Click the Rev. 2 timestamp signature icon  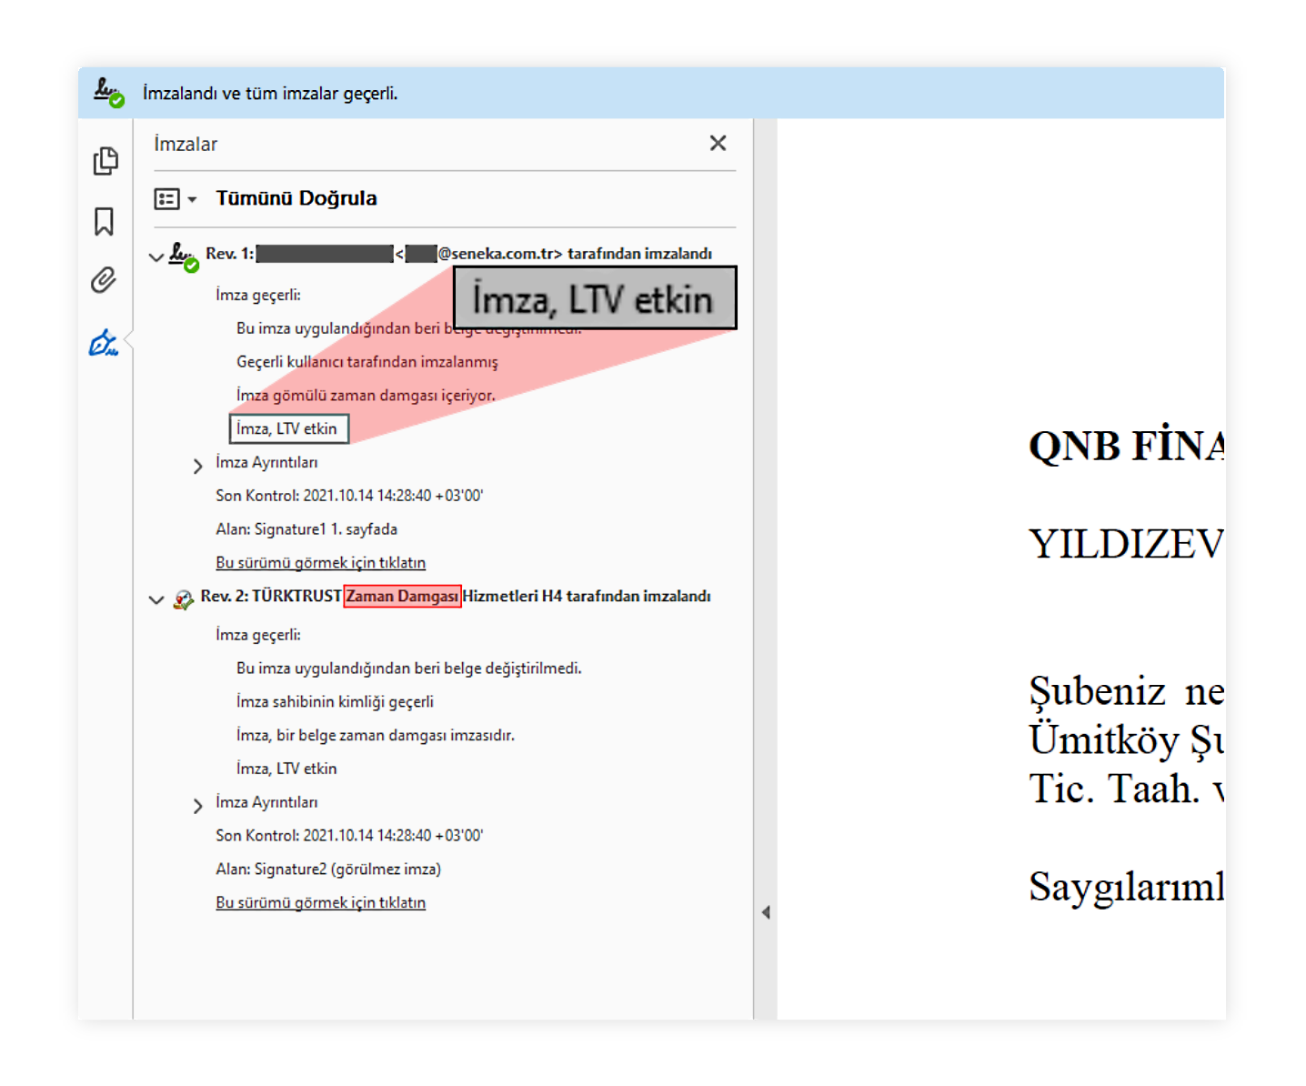(x=183, y=599)
